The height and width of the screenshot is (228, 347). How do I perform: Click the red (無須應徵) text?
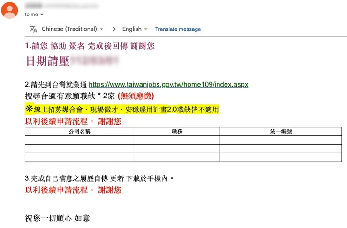tap(136, 96)
